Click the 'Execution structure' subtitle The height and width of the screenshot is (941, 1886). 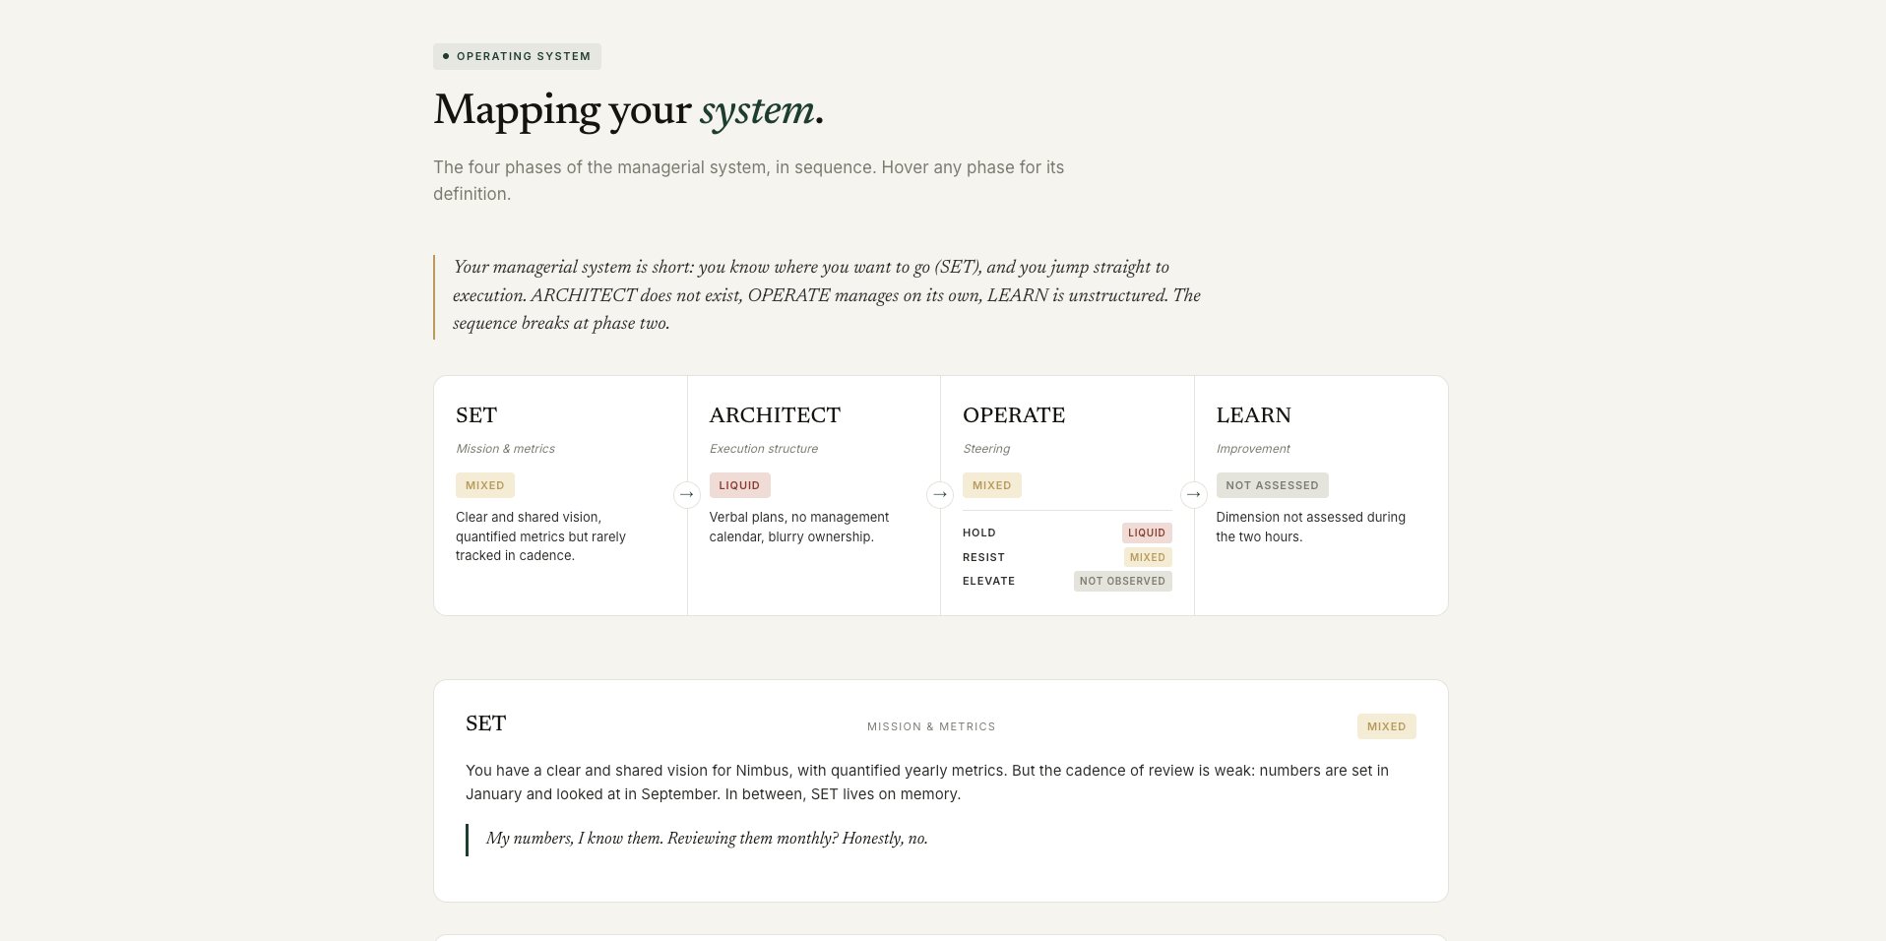(x=764, y=449)
